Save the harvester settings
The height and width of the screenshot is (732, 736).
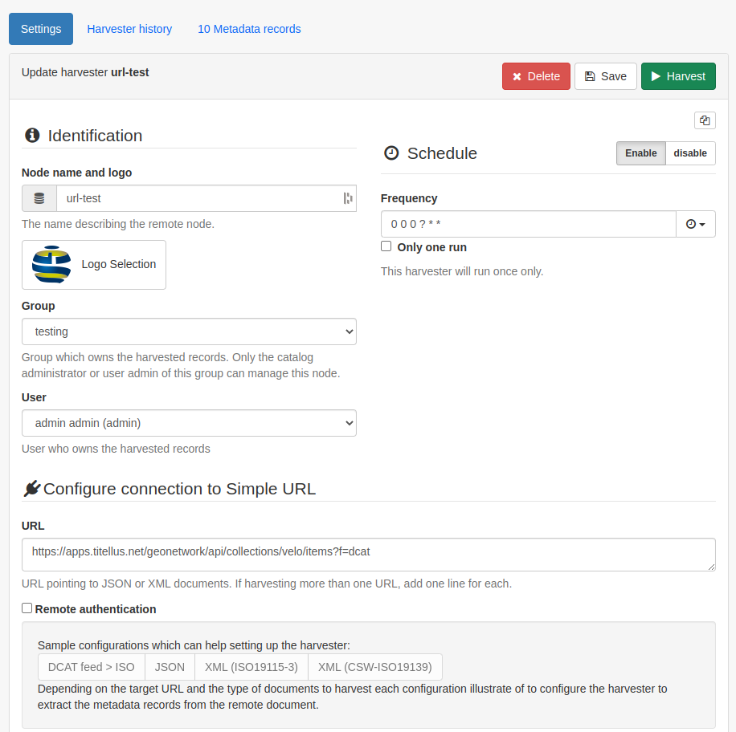pyautogui.click(x=606, y=76)
